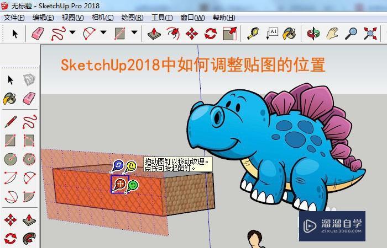Open the 绘图(R) menu
The image size is (387, 248).
click(x=132, y=18)
